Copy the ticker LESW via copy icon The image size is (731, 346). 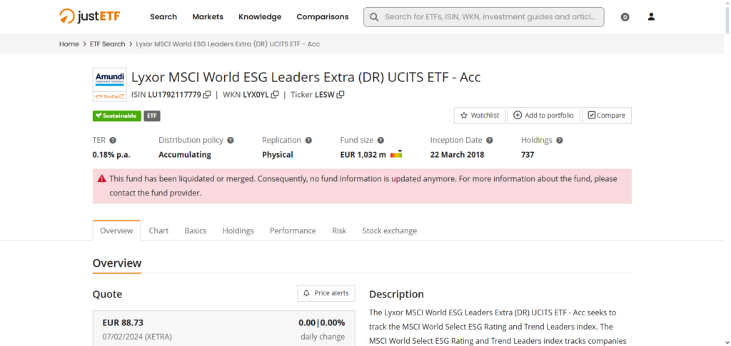click(341, 95)
